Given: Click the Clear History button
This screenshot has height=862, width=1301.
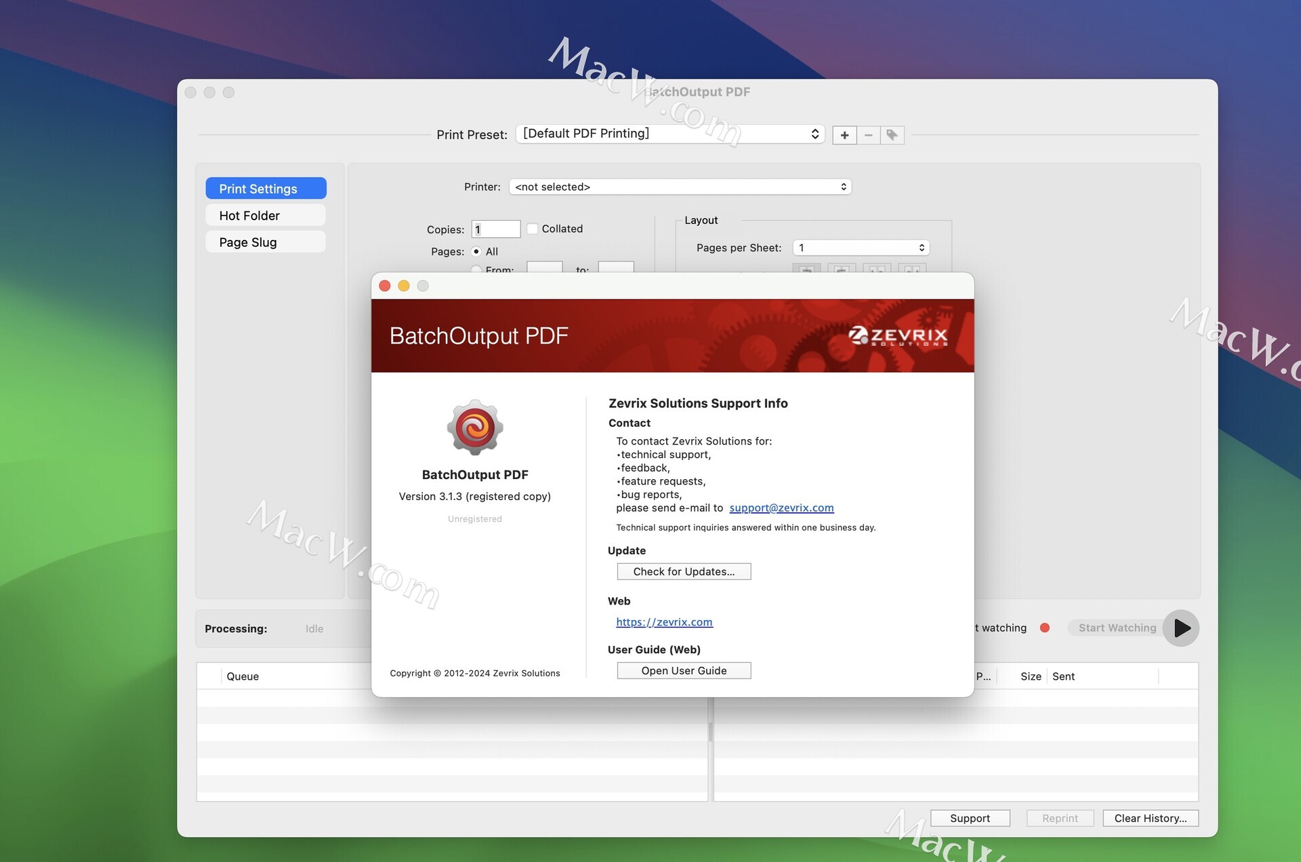Looking at the screenshot, I should (x=1150, y=818).
